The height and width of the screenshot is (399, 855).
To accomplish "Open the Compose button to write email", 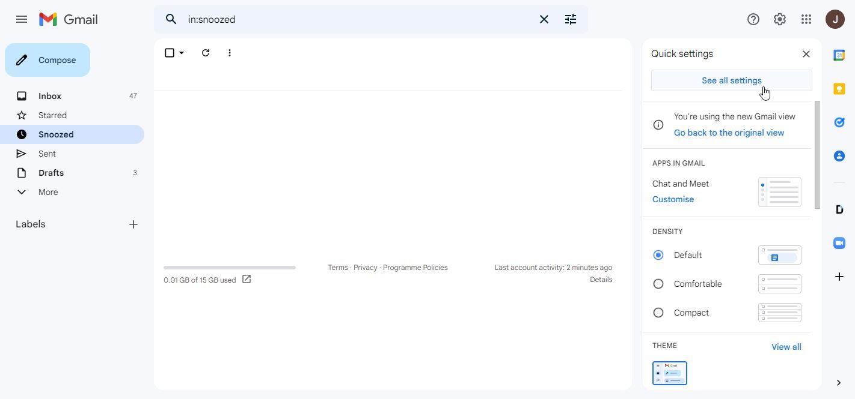I will (47, 60).
